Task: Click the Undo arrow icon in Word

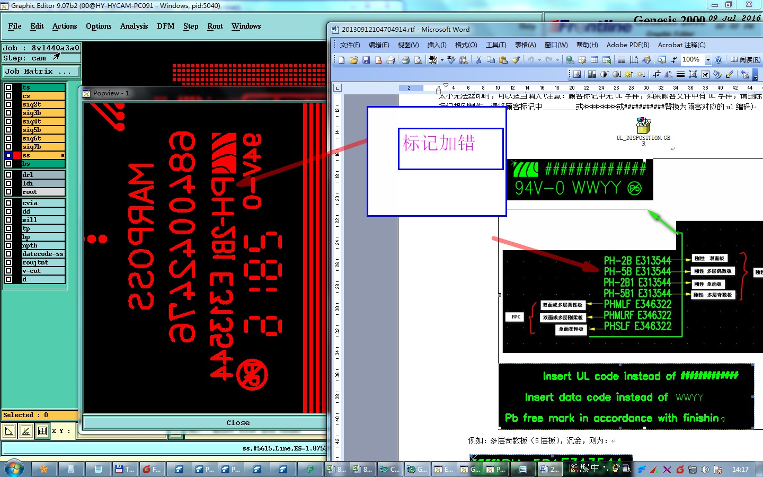Action: (x=530, y=60)
